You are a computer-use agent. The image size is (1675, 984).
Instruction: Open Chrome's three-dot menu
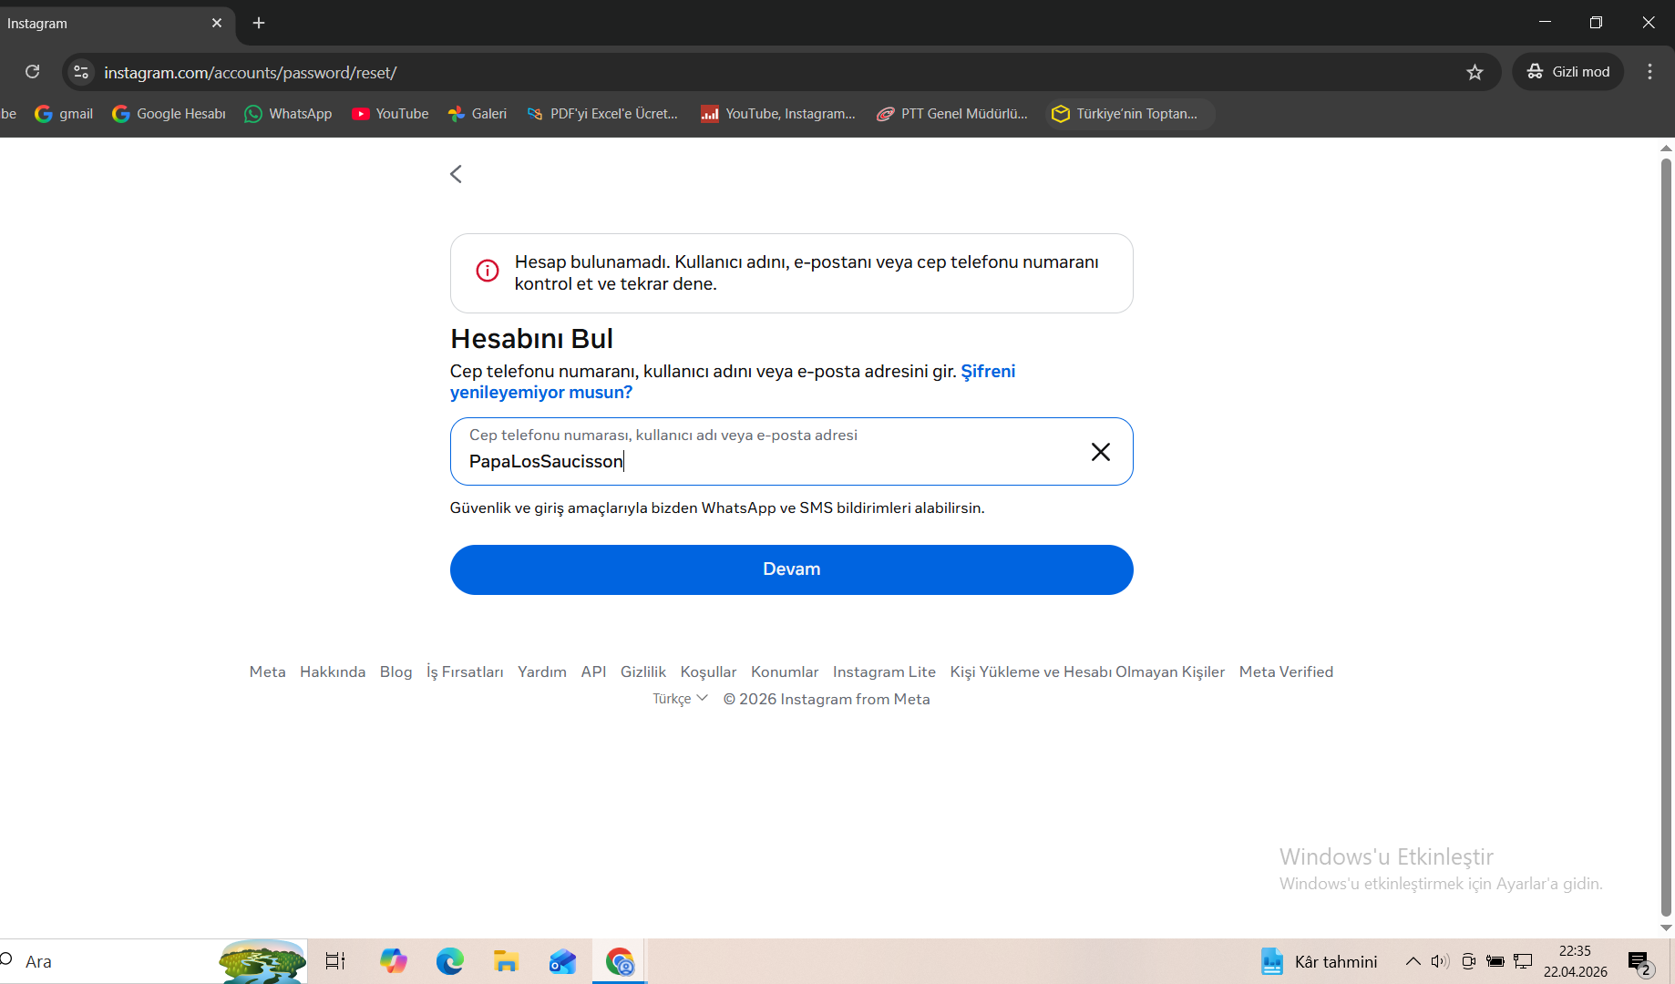coord(1650,72)
